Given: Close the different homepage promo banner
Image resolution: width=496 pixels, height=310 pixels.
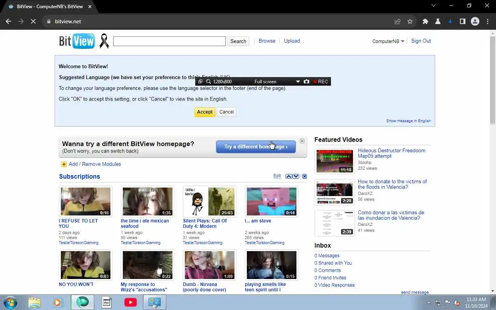Looking at the screenshot, I should click(302, 141).
